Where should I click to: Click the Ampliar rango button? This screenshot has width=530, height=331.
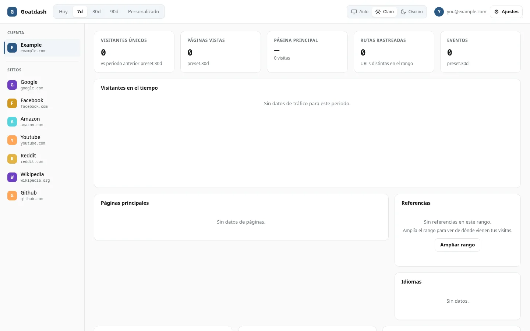point(457,245)
